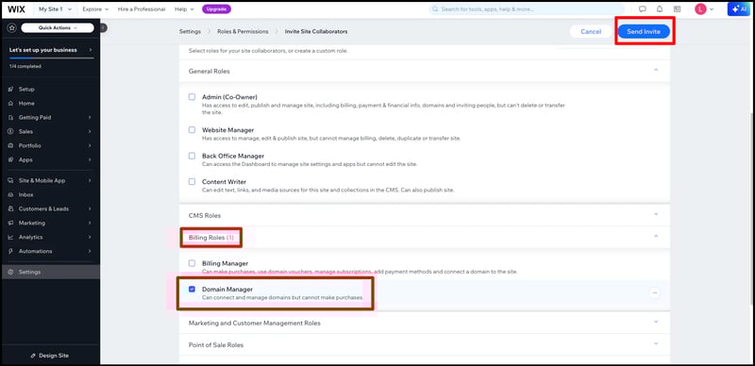This screenshot has width=755, height=366.
Task: Open the My Site 1 dropdown
Action: [x=55, y=9]
